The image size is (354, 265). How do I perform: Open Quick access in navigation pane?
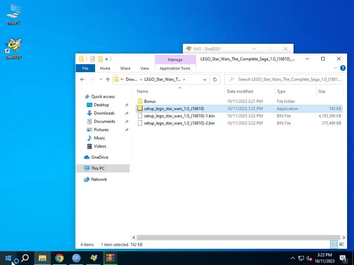103,97
